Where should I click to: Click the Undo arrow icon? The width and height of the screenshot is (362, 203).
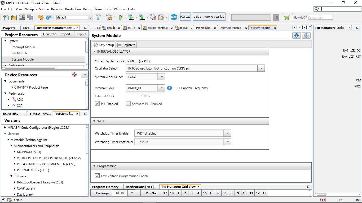(40, 17)
